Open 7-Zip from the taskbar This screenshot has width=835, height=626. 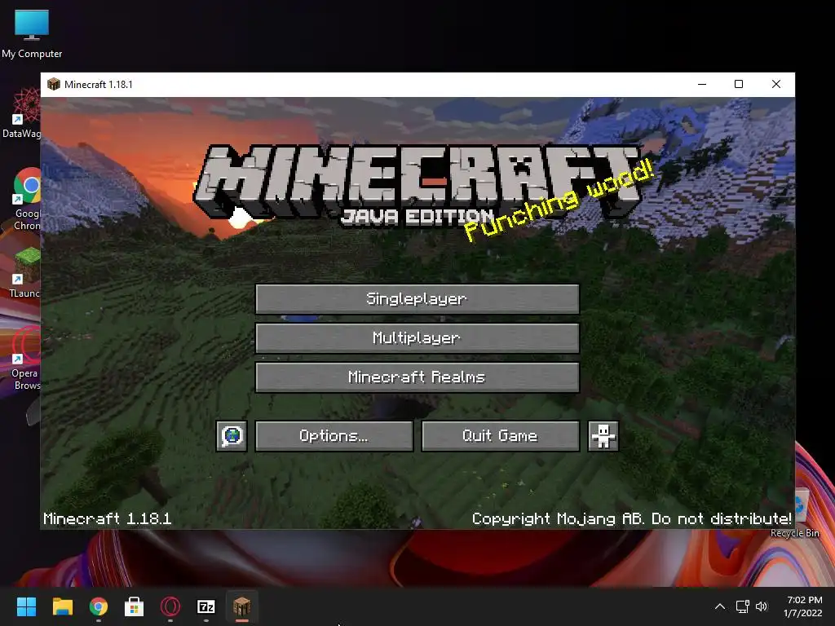[206, 606]
